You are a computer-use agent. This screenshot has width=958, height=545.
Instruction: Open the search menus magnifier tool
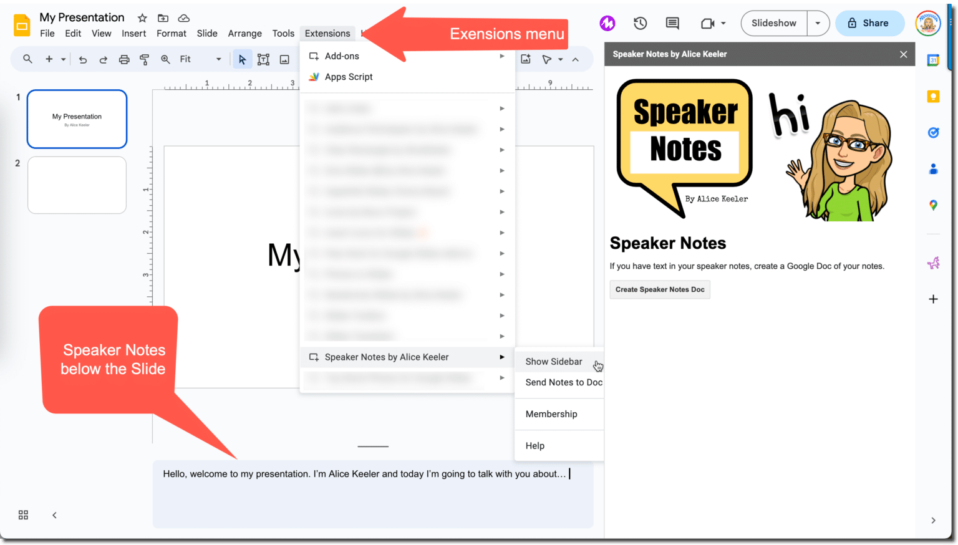coord(27,59)
